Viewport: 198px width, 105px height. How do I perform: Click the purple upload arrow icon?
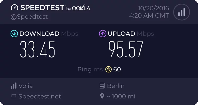pyautogui.click(x=102, y=34)
